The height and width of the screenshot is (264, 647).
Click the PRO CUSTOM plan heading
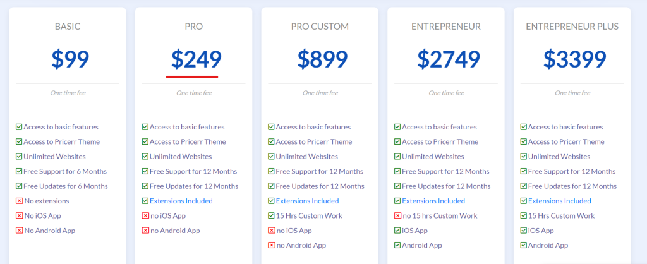point(320,27)
